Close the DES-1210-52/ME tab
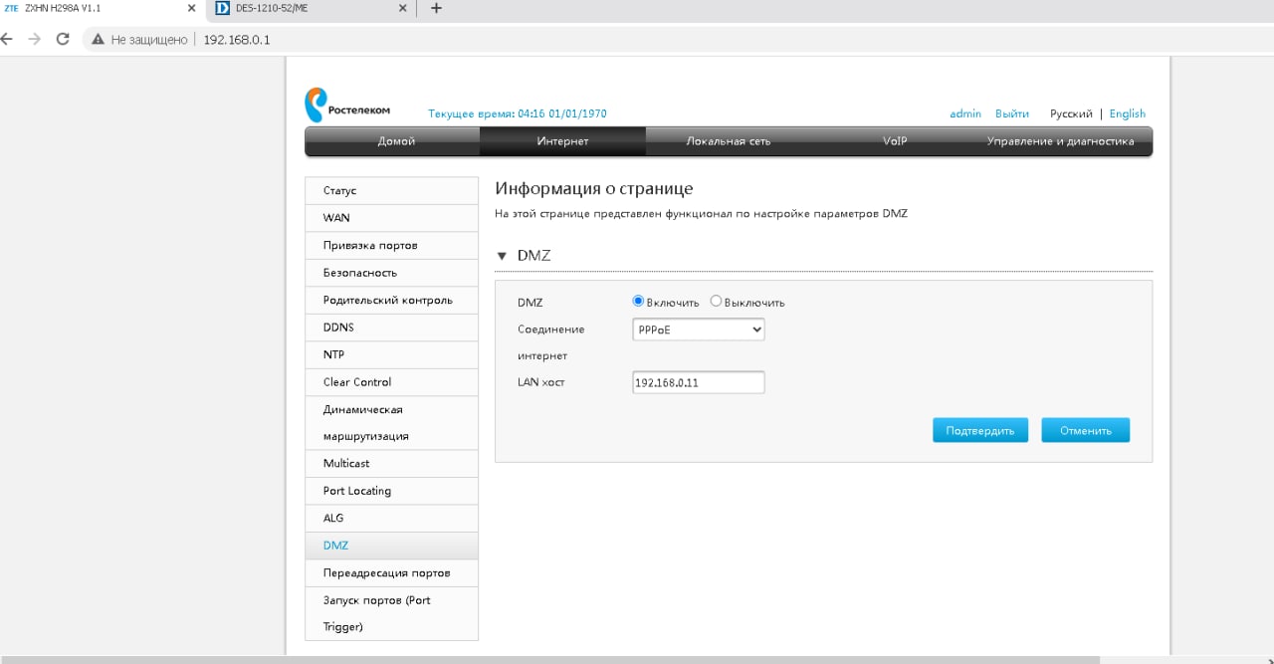Viewport: 1274px width, 664px height. 403,8
